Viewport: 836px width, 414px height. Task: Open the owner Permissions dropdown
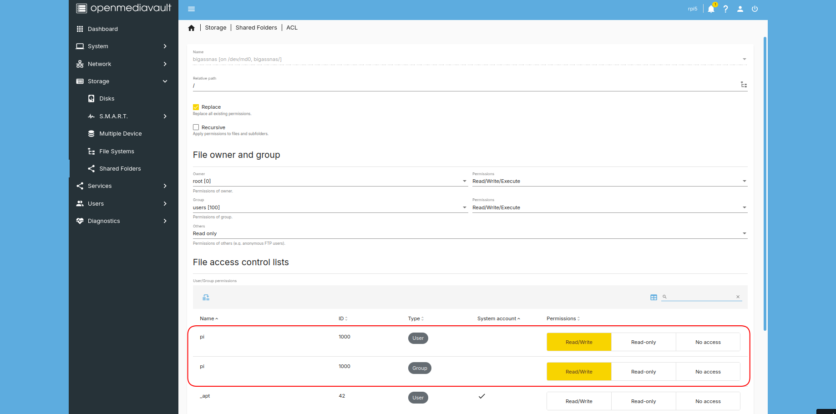point(610,181)
